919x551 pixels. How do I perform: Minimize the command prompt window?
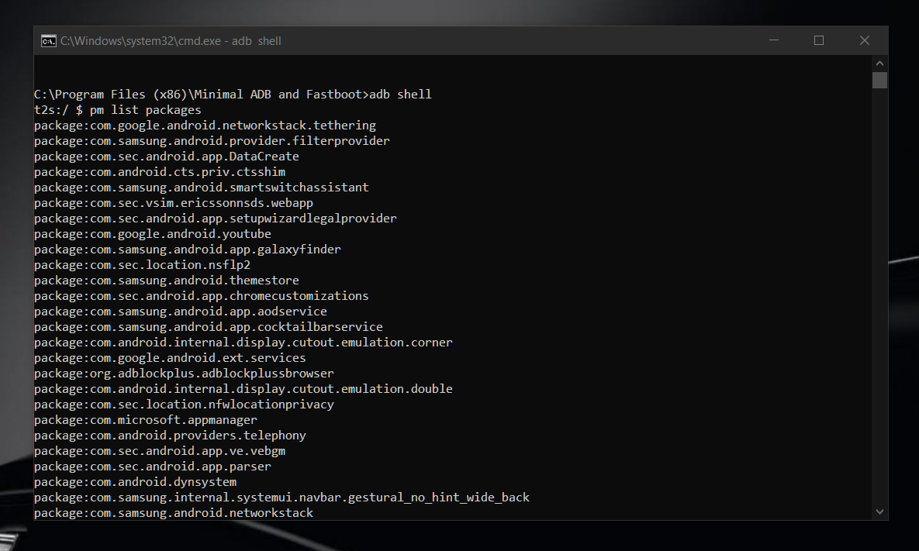(x=773, y=41)
